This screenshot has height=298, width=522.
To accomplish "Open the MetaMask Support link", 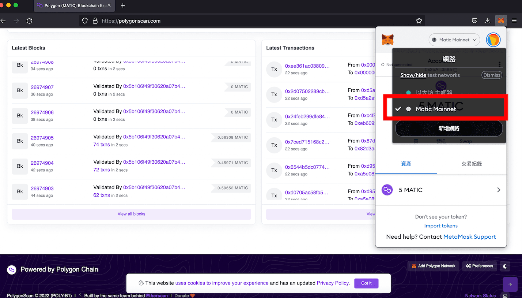I will coord(469,237).
